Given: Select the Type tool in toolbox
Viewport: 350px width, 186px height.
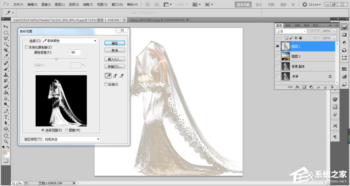Looking at the screenshot, I should tap(6, 117).
